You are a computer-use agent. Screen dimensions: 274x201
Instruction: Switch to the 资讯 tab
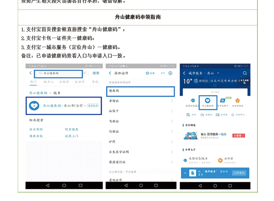(95, 82)
